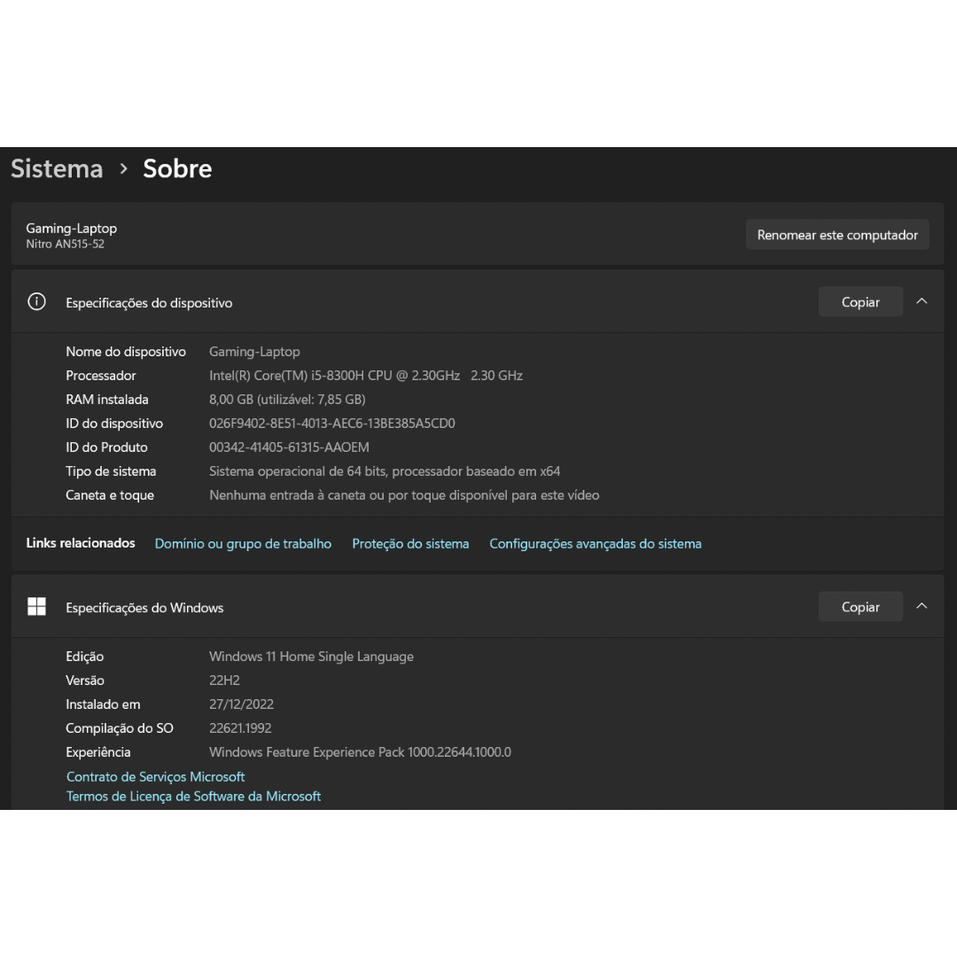957x957 pixels.
Task: Open Termos de Licença de Software link
Action: [x=193, y=797]
